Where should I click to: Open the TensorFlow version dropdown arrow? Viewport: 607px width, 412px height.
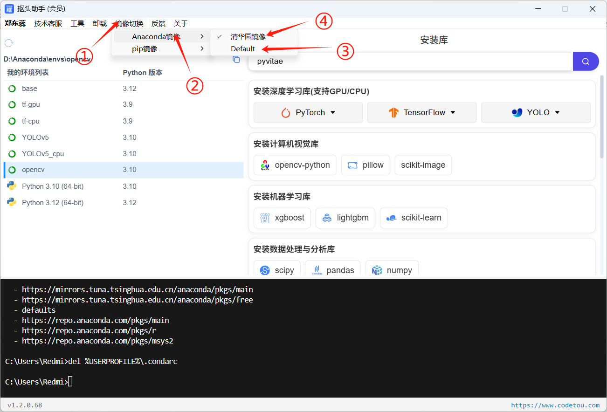tap(453, 112)
